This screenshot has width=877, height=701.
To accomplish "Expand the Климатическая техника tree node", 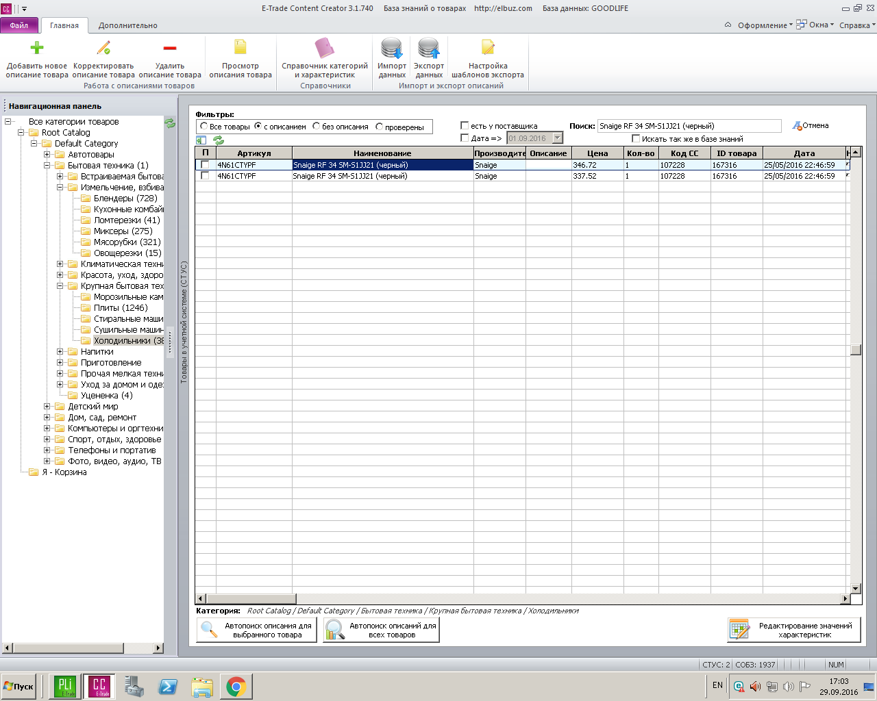I will 60,264.
